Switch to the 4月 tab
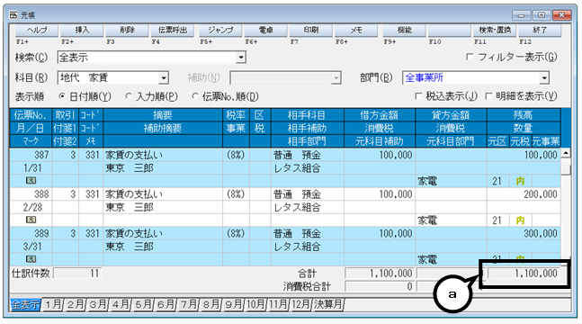The width and height of the screenshot is (582, 324). pos(121,305)
